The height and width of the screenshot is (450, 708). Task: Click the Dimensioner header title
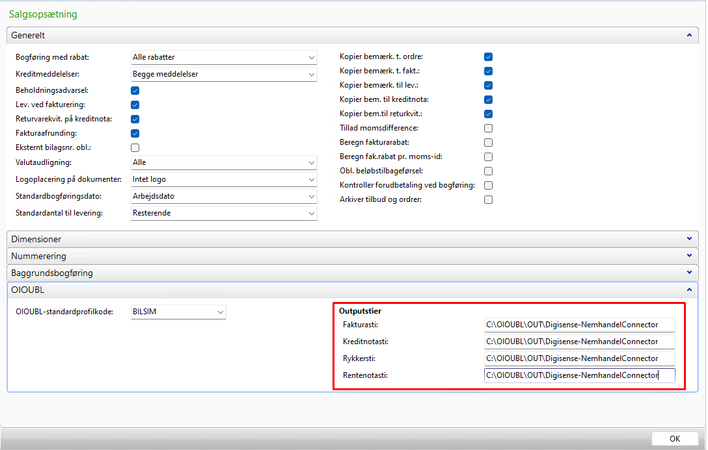[36, 239]
